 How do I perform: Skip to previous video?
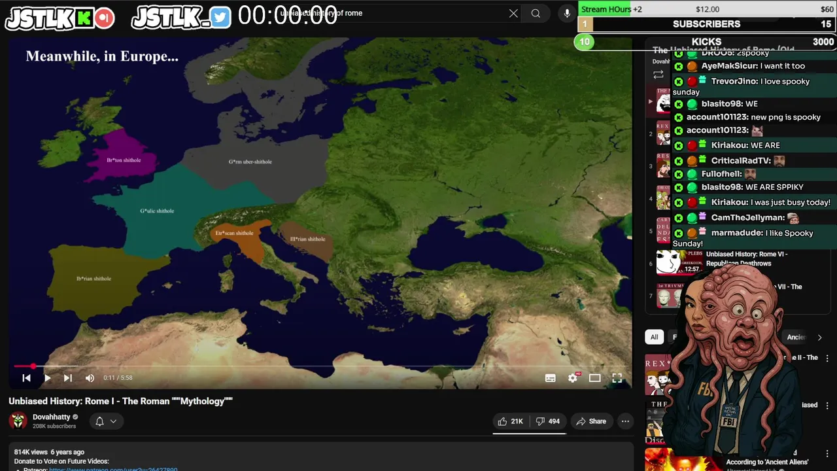click(x=26, y=378)
